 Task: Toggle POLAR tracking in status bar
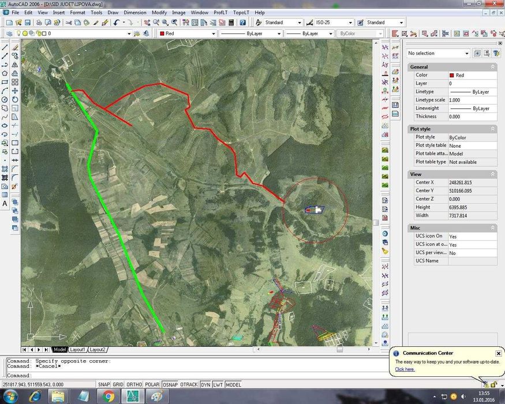tap(152, 384)
